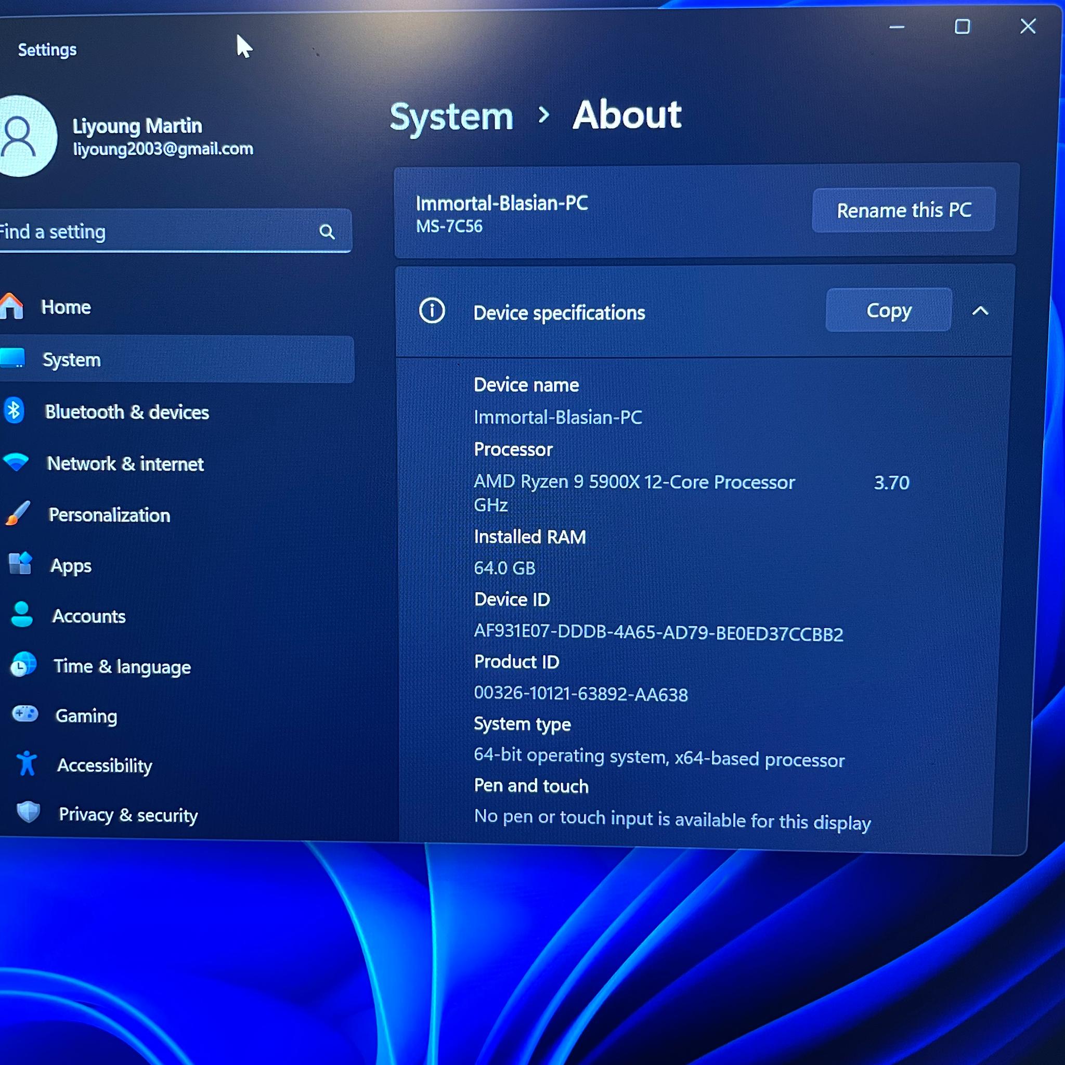Click the search magnifier icon

[327, 231]
